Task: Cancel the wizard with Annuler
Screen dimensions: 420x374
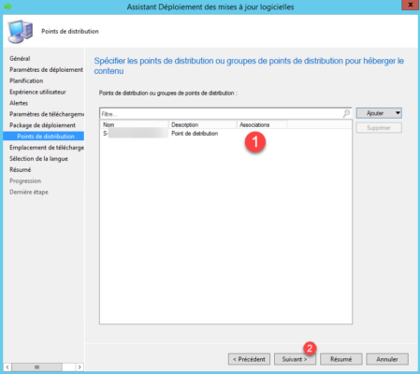Action: [387, 359]
